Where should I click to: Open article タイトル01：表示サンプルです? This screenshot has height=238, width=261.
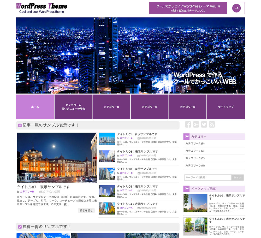[137, 134]
